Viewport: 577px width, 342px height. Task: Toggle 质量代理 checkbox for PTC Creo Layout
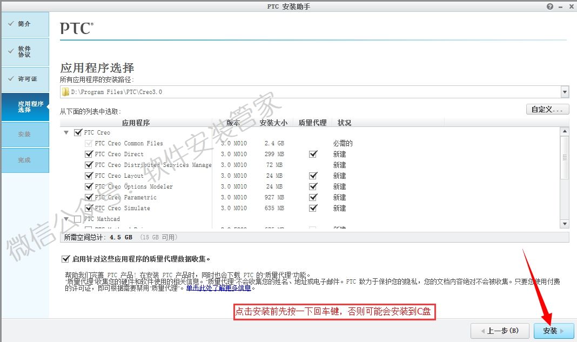tap(312, 176)
